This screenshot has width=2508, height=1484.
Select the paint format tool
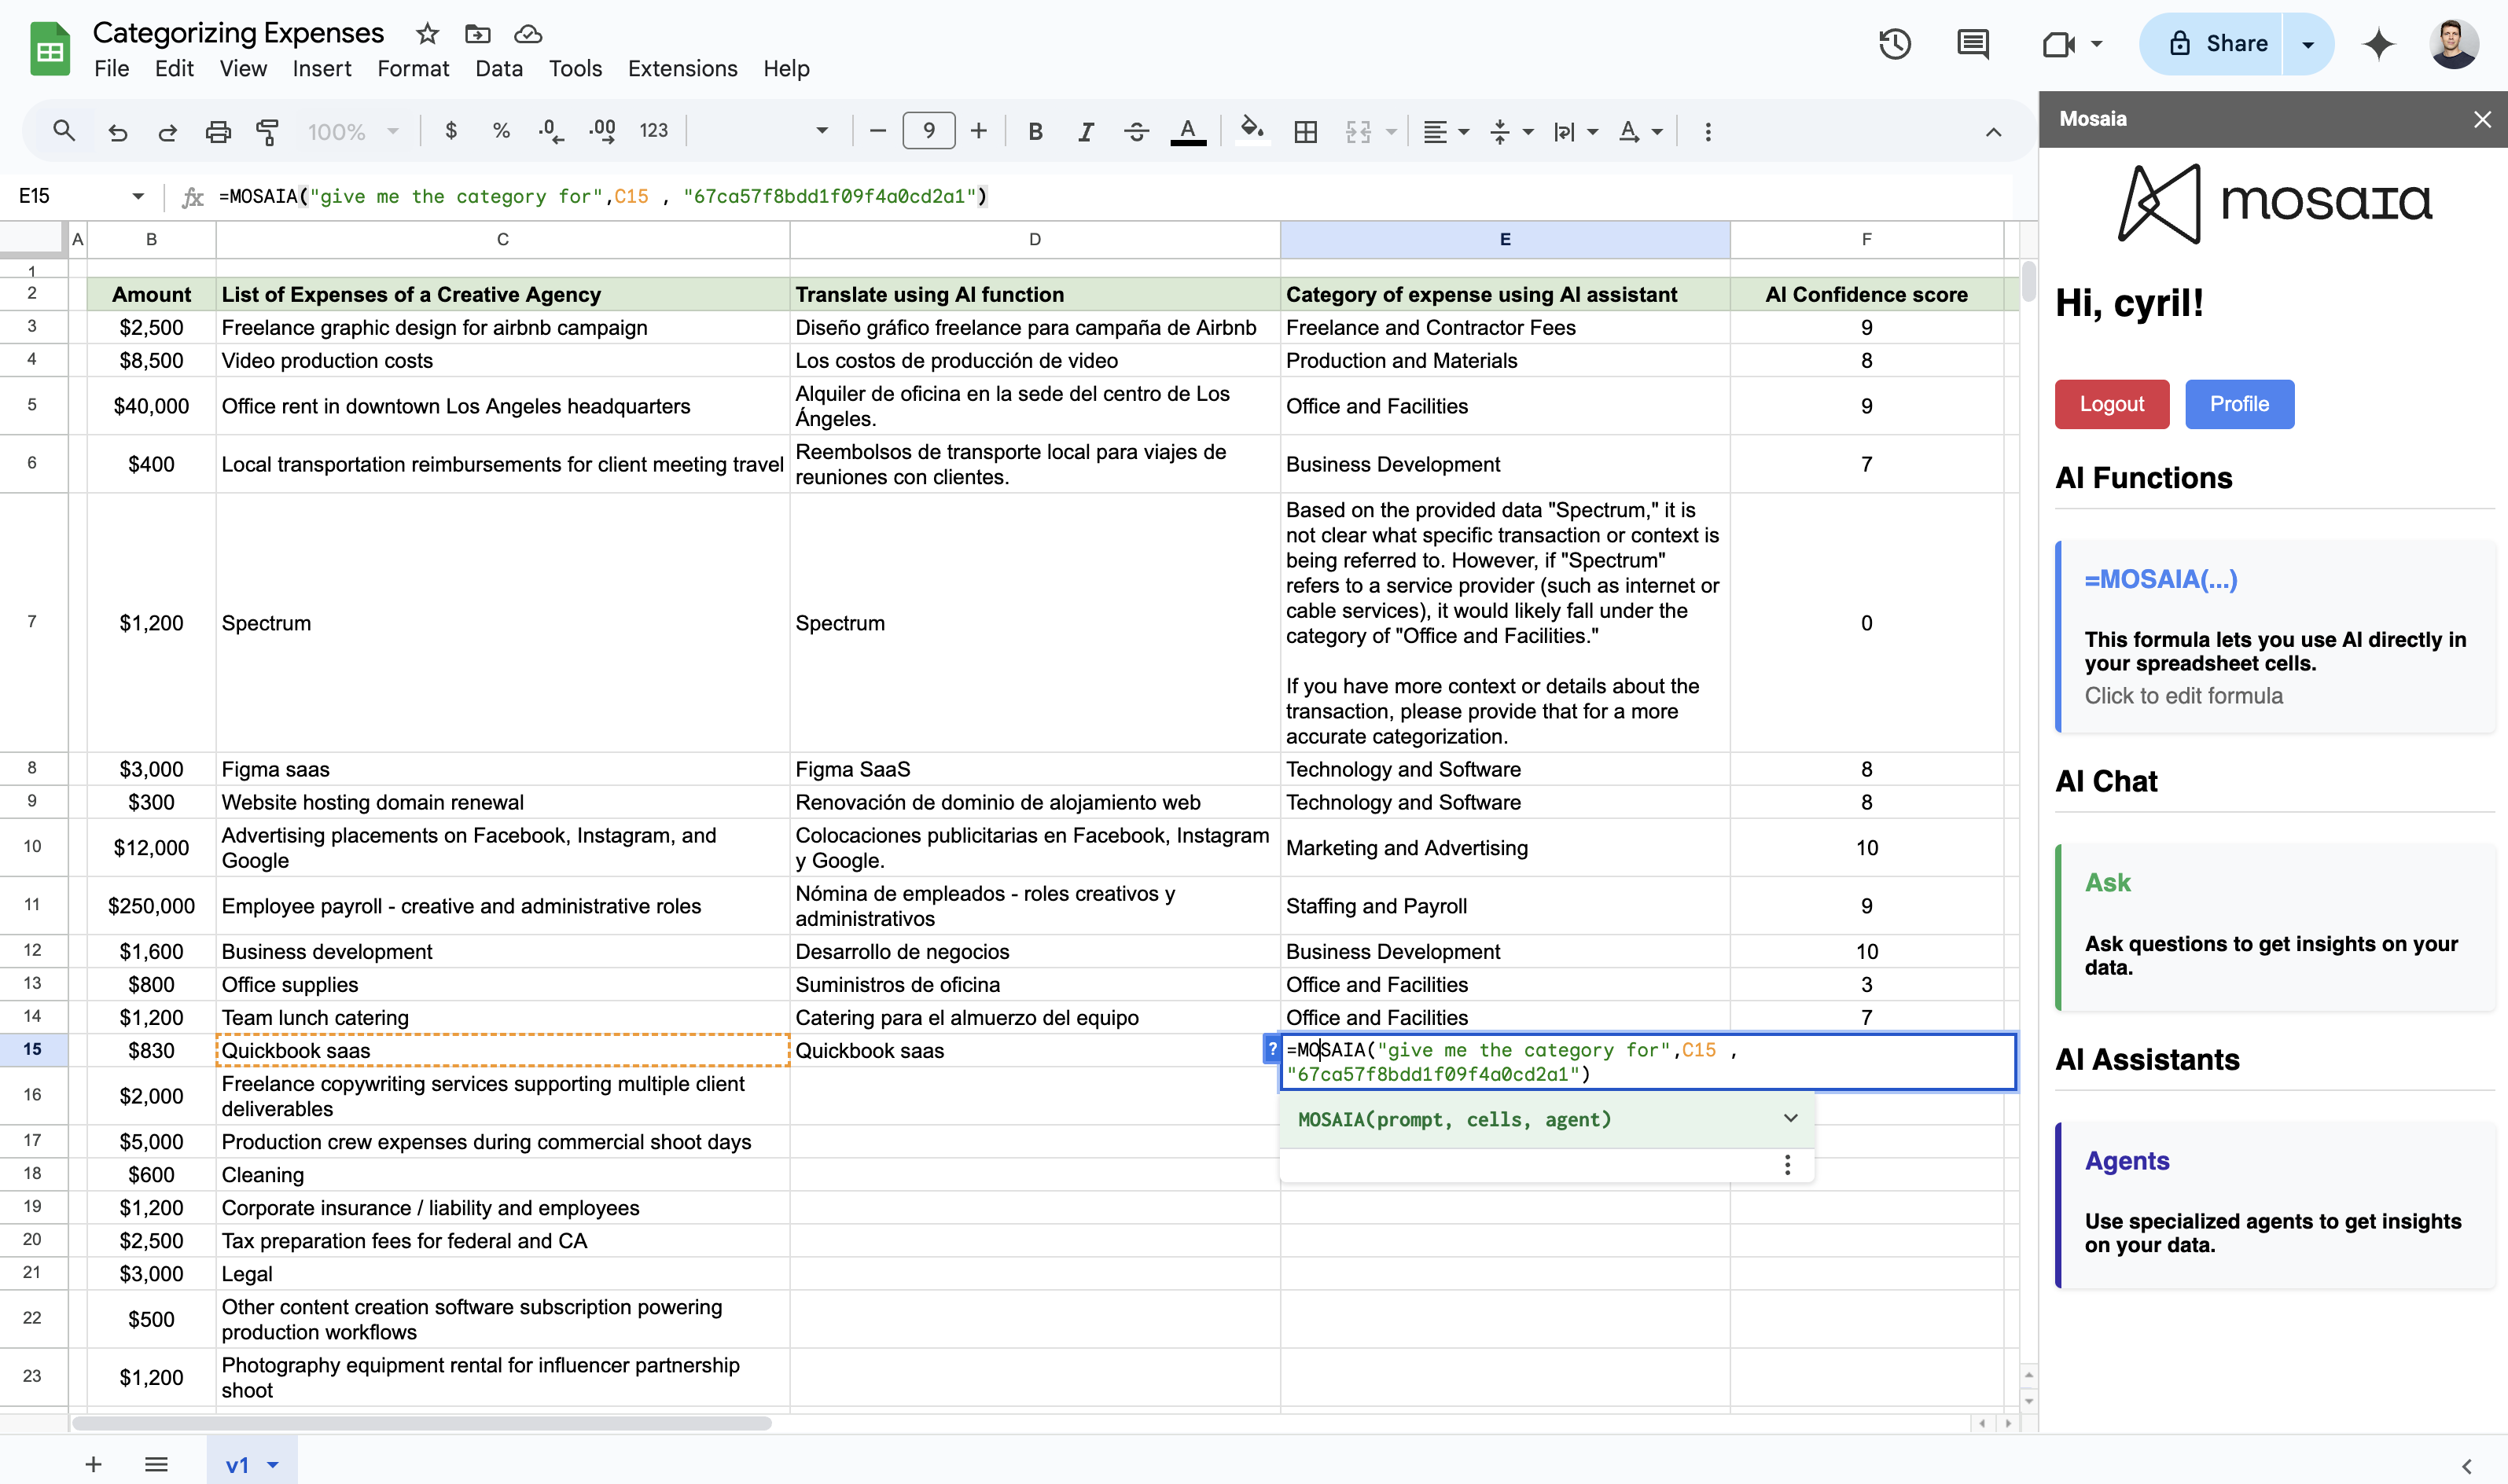267,131
